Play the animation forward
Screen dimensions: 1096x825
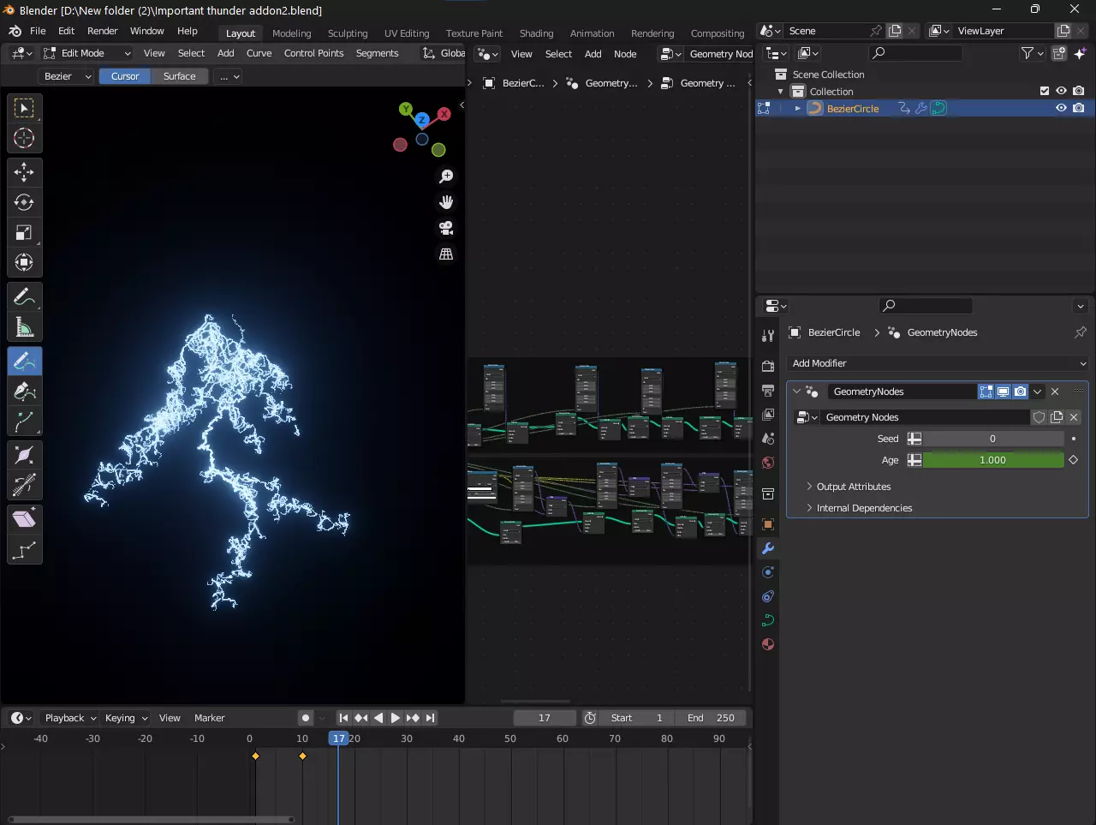coord(395,718)
